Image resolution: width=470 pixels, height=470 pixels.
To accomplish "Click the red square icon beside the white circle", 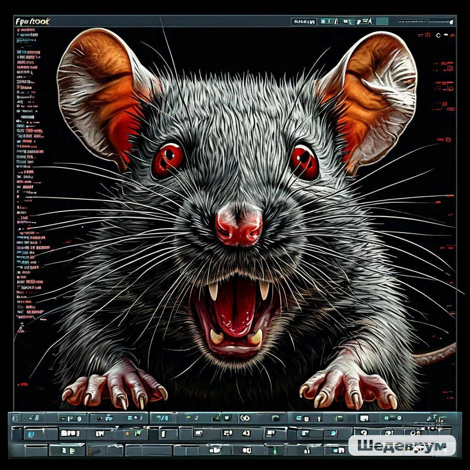I will pos(427,35).
